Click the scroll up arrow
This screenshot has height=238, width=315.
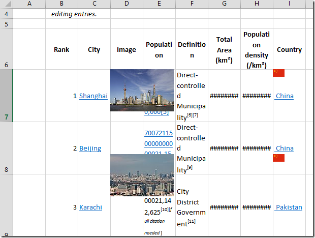[x=310, y=4]
